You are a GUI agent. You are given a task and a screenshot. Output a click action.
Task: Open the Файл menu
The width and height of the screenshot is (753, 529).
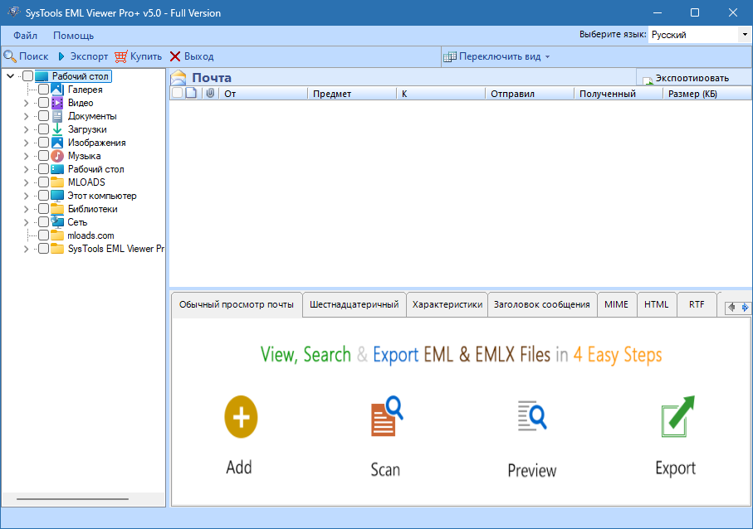pyautogui.click(x=24, y=35)
